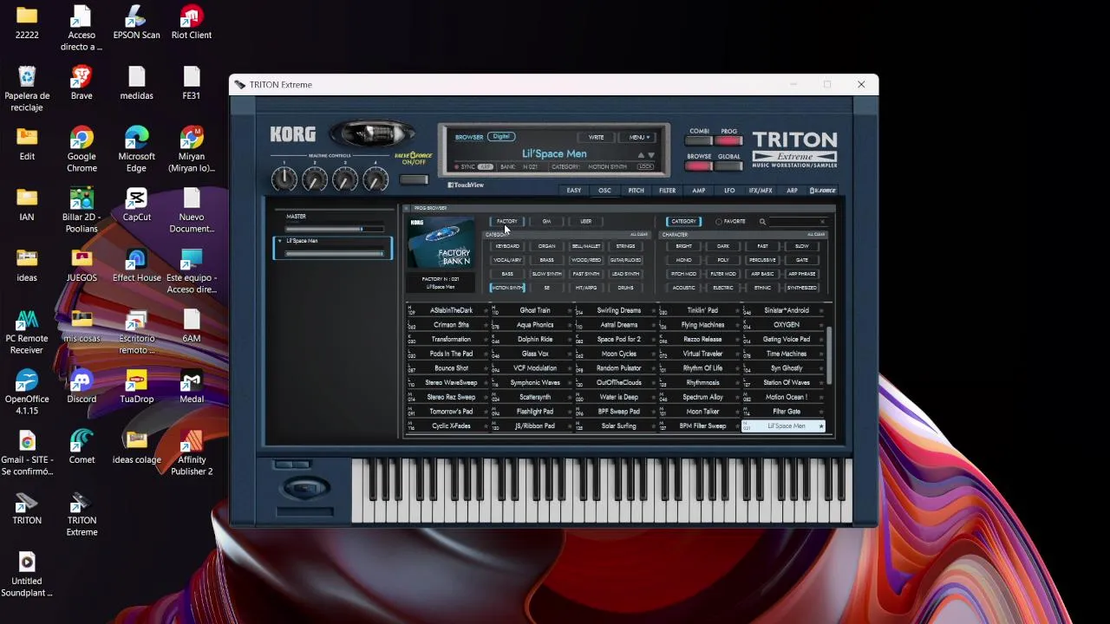Select the USER bank button
1110x624 pixels.
[x=585, y=222]
